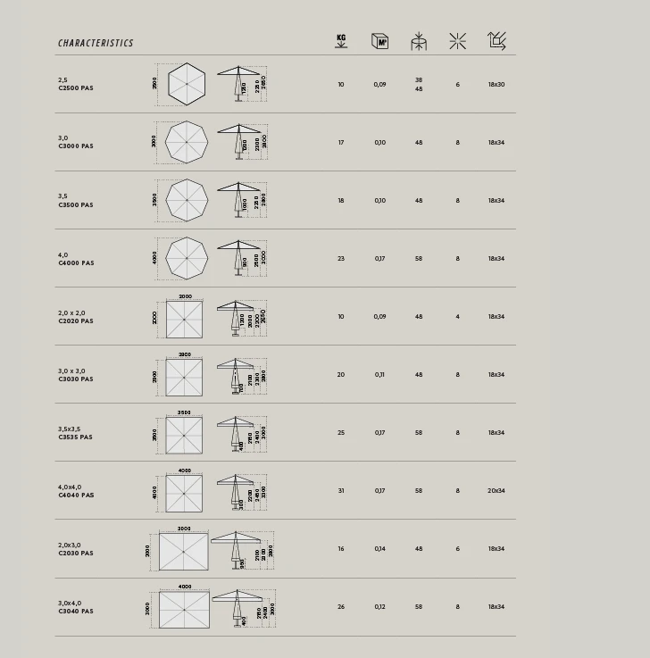650x658 pixels.
Task: Click the rib count 4 for C2020 PAS
Action: coord(458,317)
